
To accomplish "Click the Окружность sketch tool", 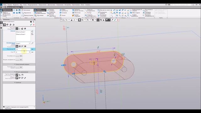I will click(x=26, y=13).
